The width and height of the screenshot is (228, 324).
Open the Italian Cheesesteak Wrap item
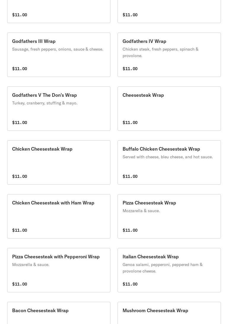point(150,257)
